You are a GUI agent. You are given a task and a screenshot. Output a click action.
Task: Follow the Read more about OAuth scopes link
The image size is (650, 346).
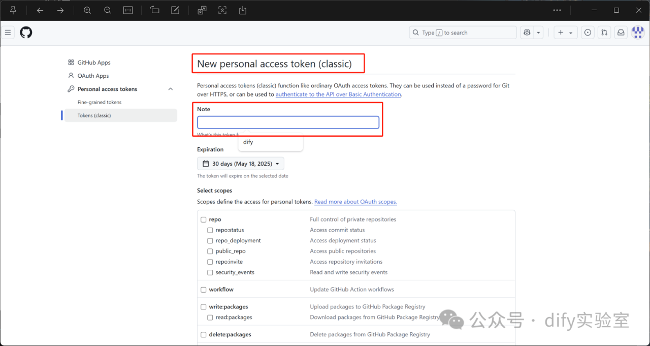click(355, 202)
